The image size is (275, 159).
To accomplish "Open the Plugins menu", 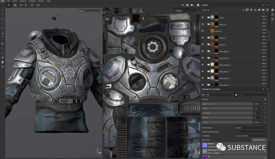I will point(41,1).
